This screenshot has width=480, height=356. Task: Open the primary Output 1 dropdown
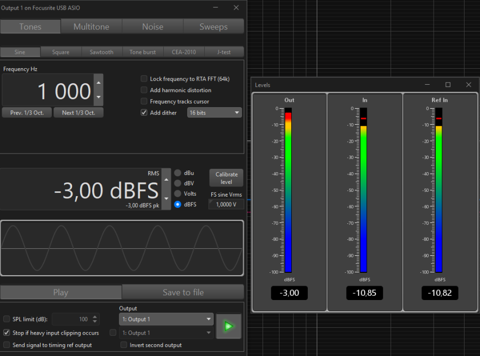pos(166,319)
